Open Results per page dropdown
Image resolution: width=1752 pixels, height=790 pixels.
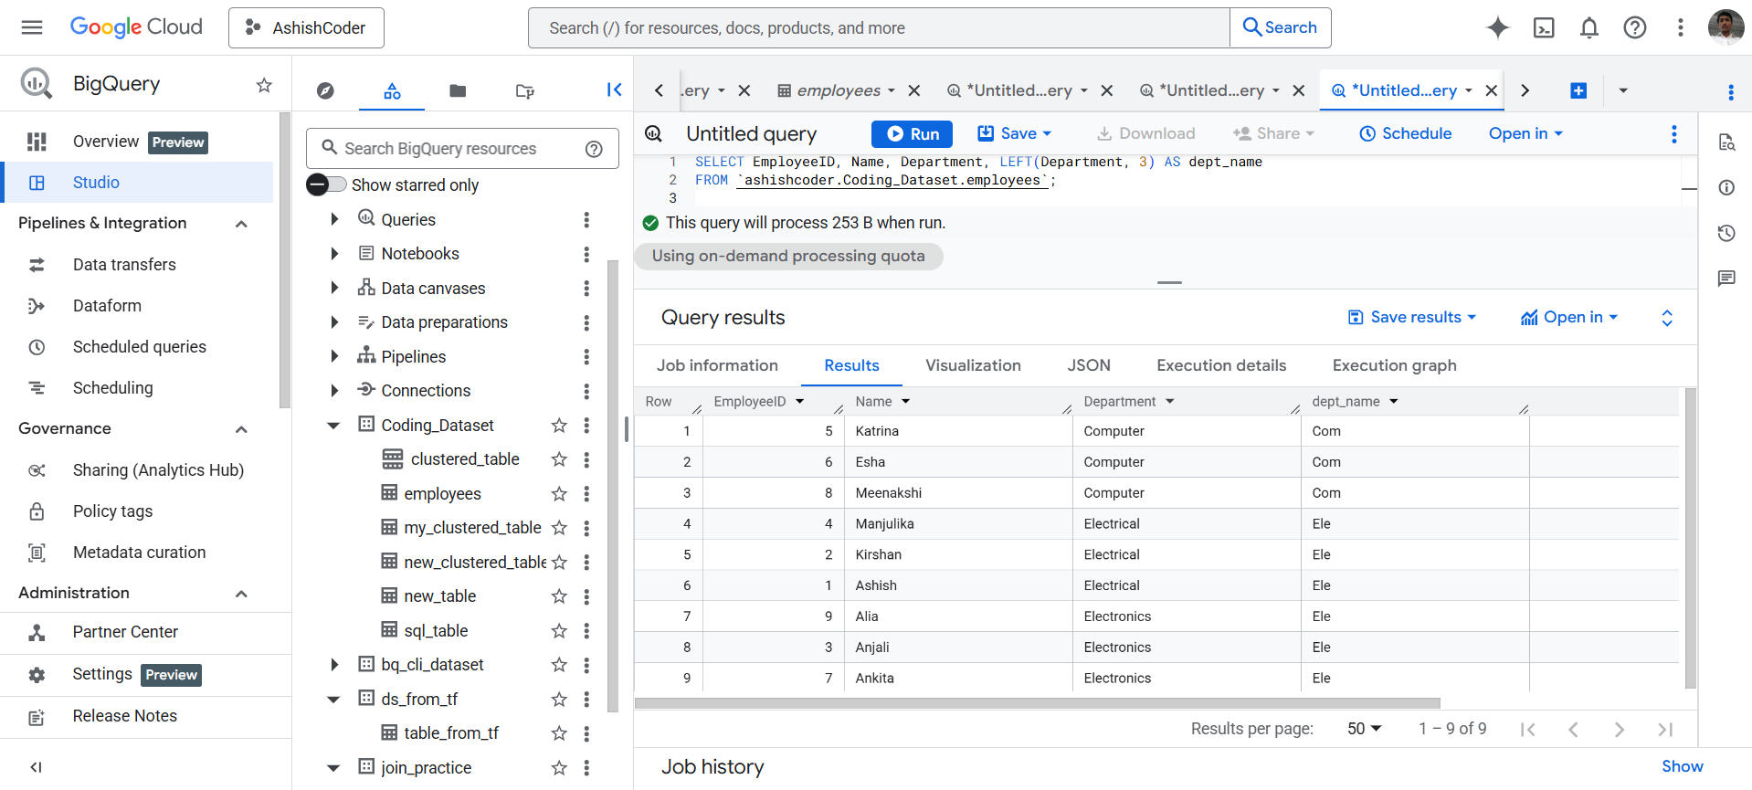[x=1365, y=729]
